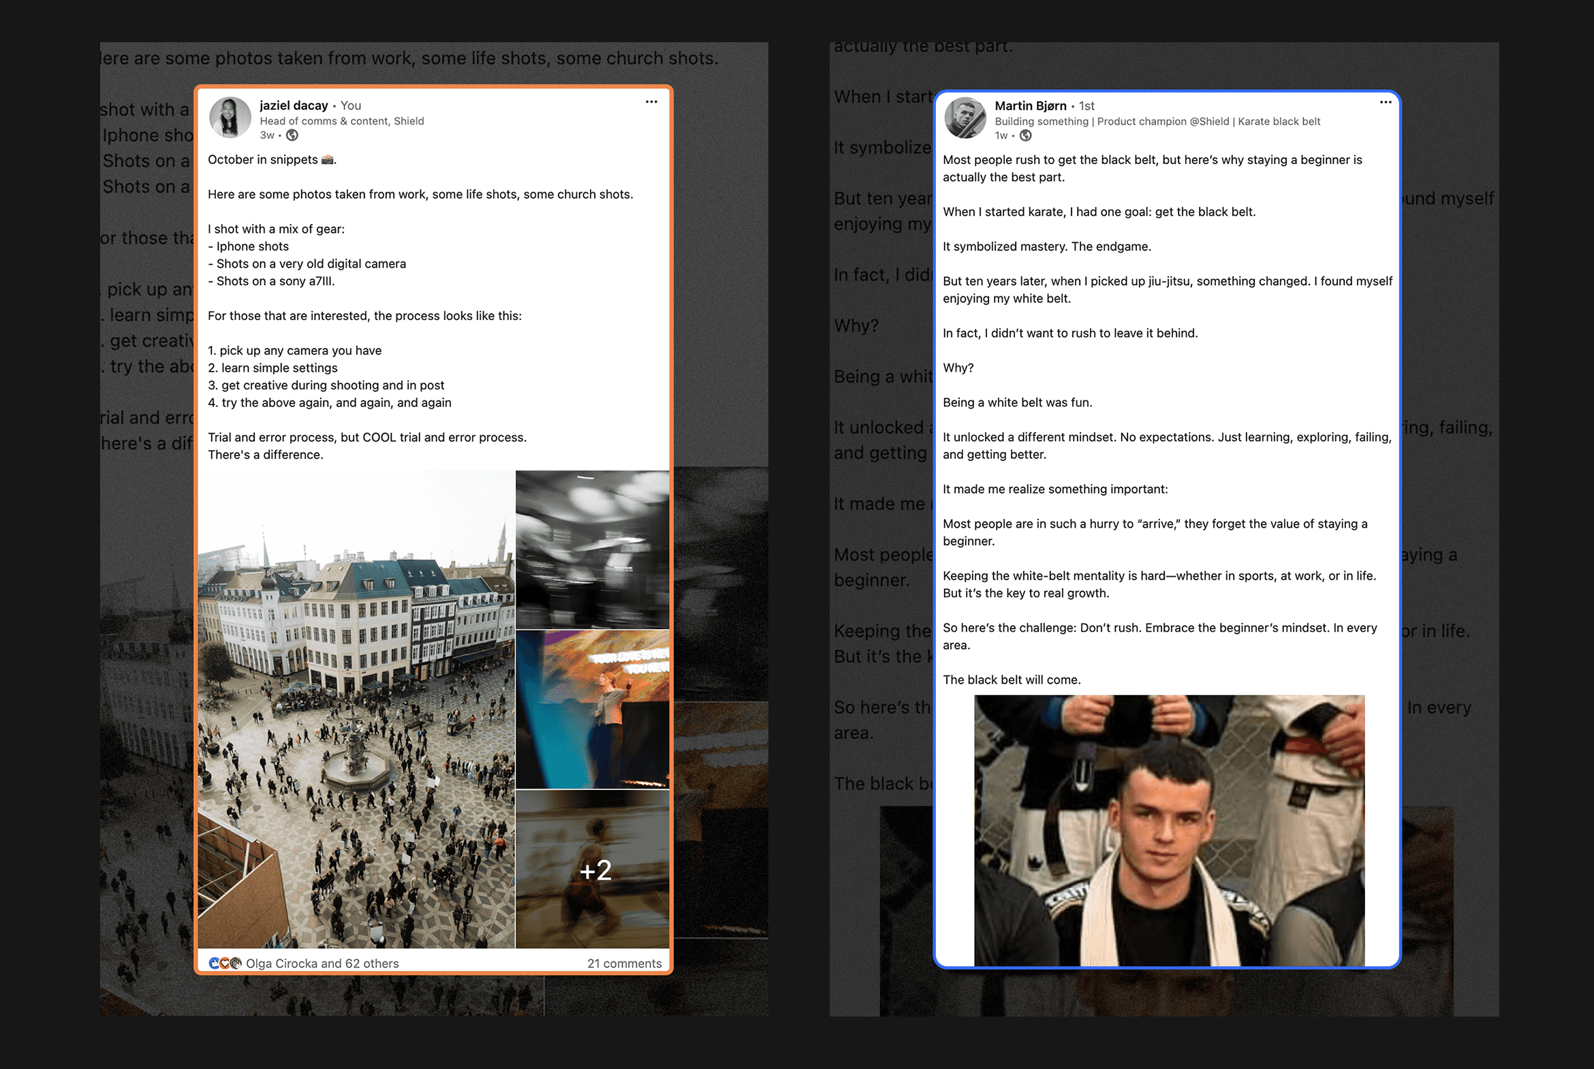Click the orange love reaction icon
The image size is (1594, 1069).
click(224, 963)
